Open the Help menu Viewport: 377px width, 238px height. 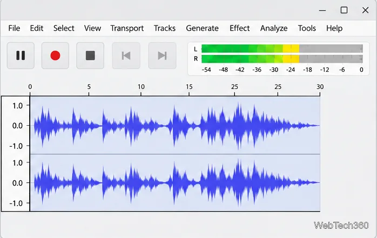(334, 29)
